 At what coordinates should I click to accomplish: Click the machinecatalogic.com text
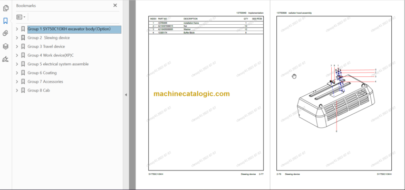(x=191, y=94)
